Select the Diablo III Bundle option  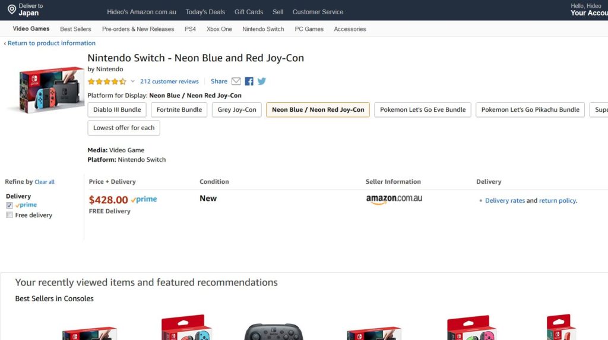point(117,110)
